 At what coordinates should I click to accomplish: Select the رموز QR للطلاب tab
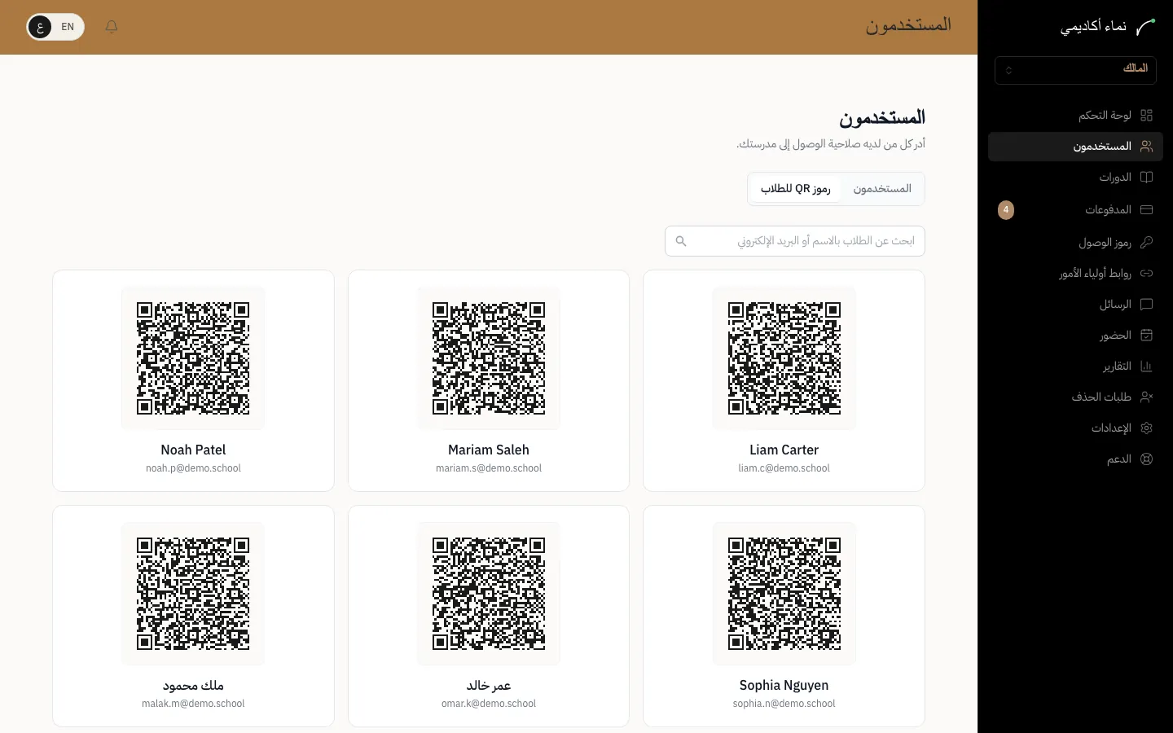796,189
